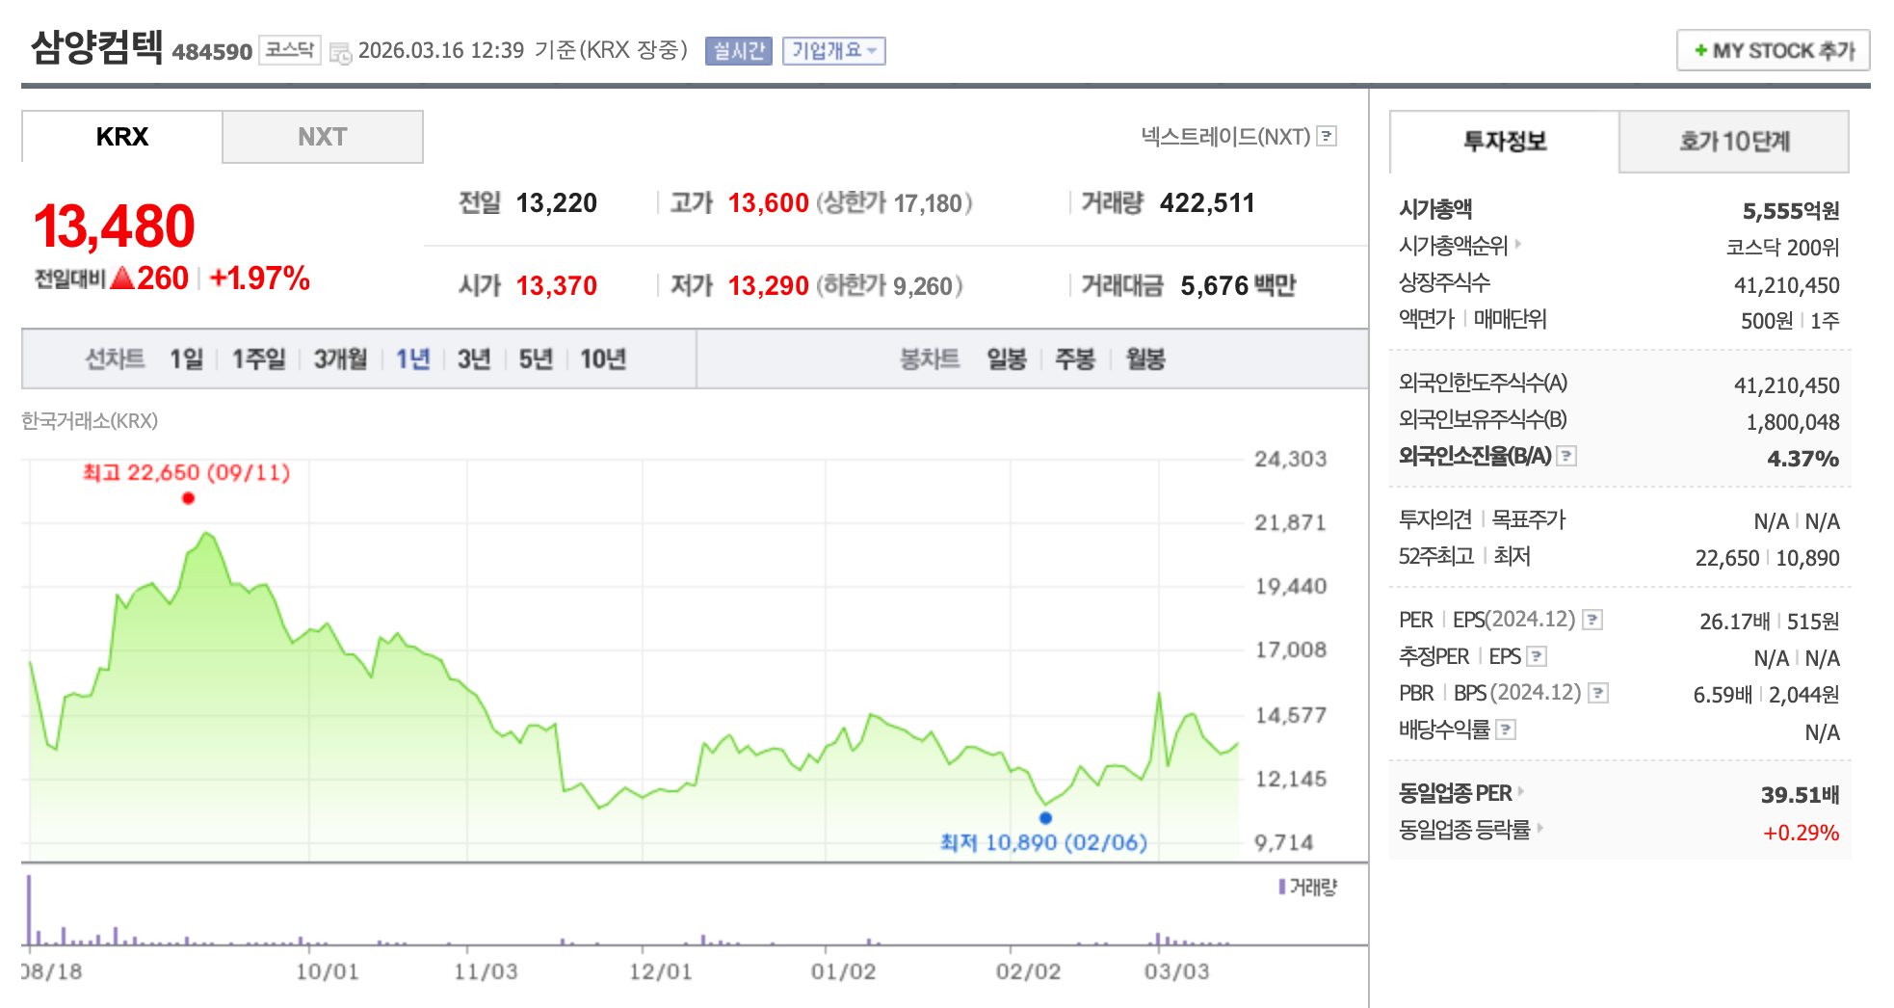Click the 외국인소진율 value 4.37%
This screenshot has width=1894, height=1008.
click(1803, 459)
